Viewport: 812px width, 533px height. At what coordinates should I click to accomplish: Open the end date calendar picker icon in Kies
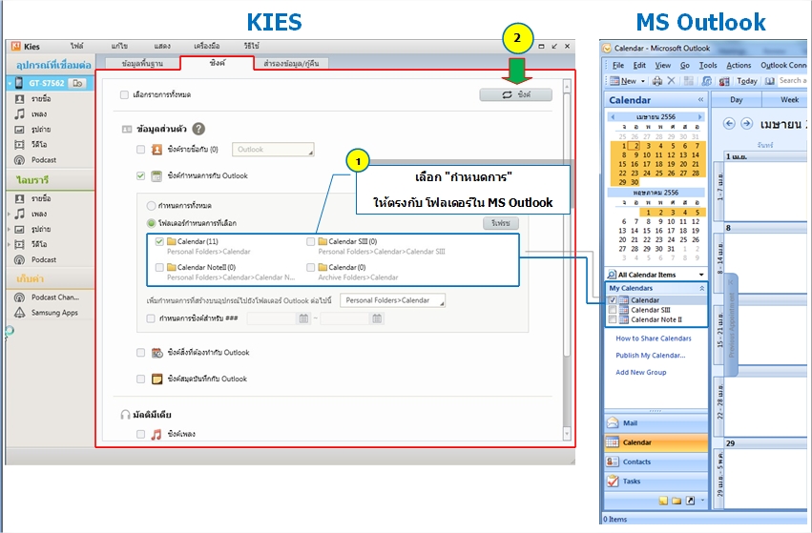click(x=377, y=318)
